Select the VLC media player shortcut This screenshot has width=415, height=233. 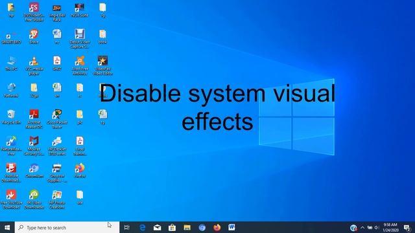click(x=34, y=66)
